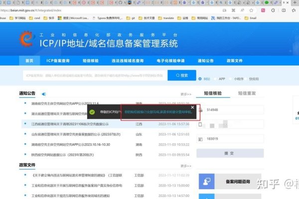The height and width of the screenshot is (199, 299).
Task: Open the csnd bookmark folder
Action: 34,18
